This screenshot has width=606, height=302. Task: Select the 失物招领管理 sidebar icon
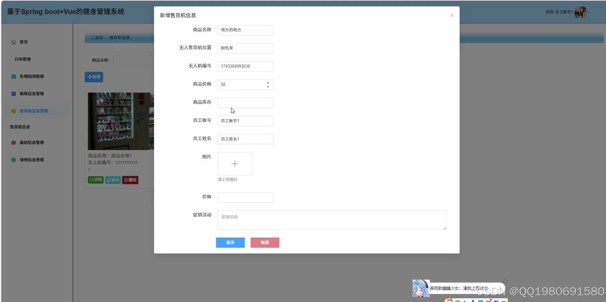(13, 76)
